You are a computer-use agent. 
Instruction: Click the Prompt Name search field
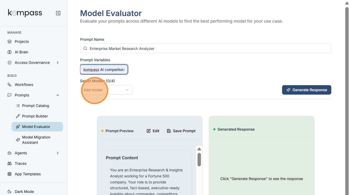click(205, 49)
